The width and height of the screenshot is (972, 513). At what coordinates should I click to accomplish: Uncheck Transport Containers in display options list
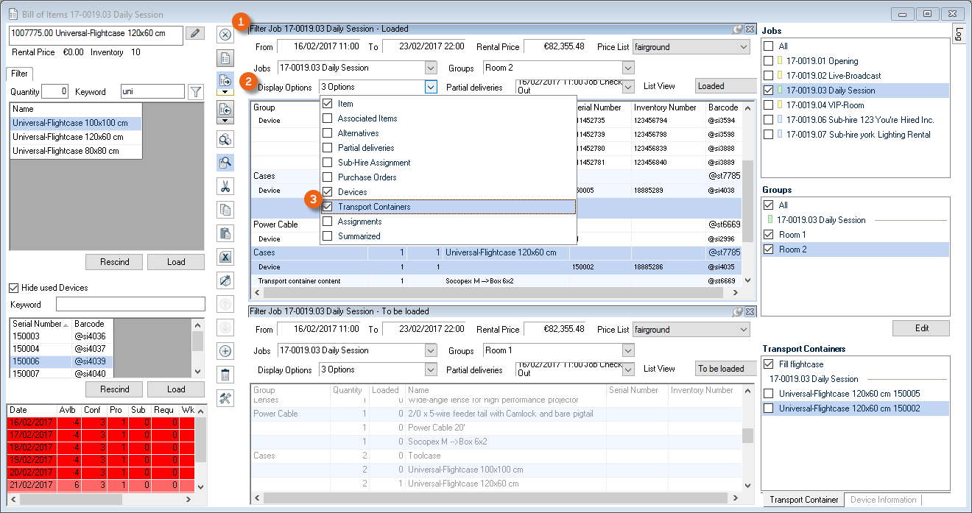pyautogui.click(x=328, y=207)
